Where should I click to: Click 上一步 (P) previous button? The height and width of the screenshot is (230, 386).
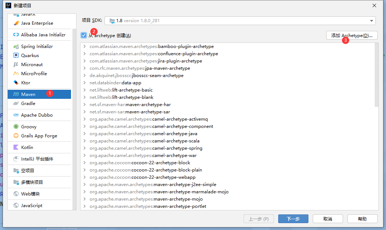point(259,219)
